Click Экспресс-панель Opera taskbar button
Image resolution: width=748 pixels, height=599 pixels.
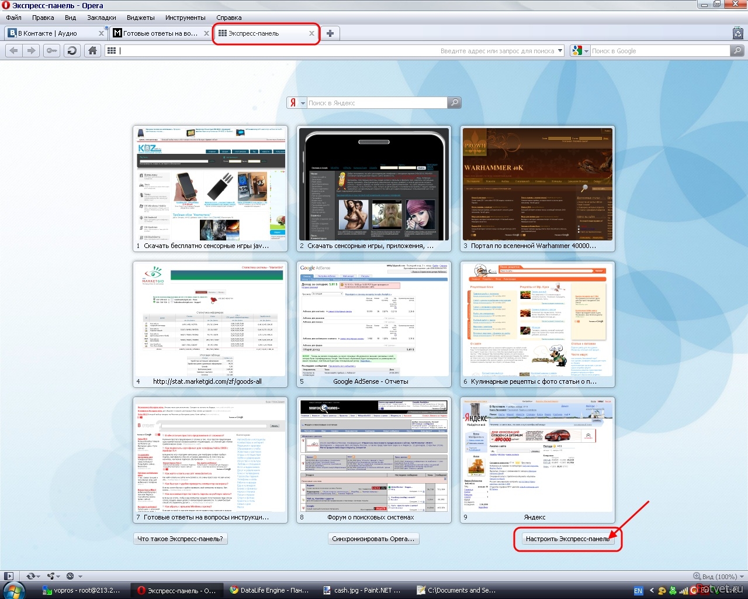[x=177, y=591]
